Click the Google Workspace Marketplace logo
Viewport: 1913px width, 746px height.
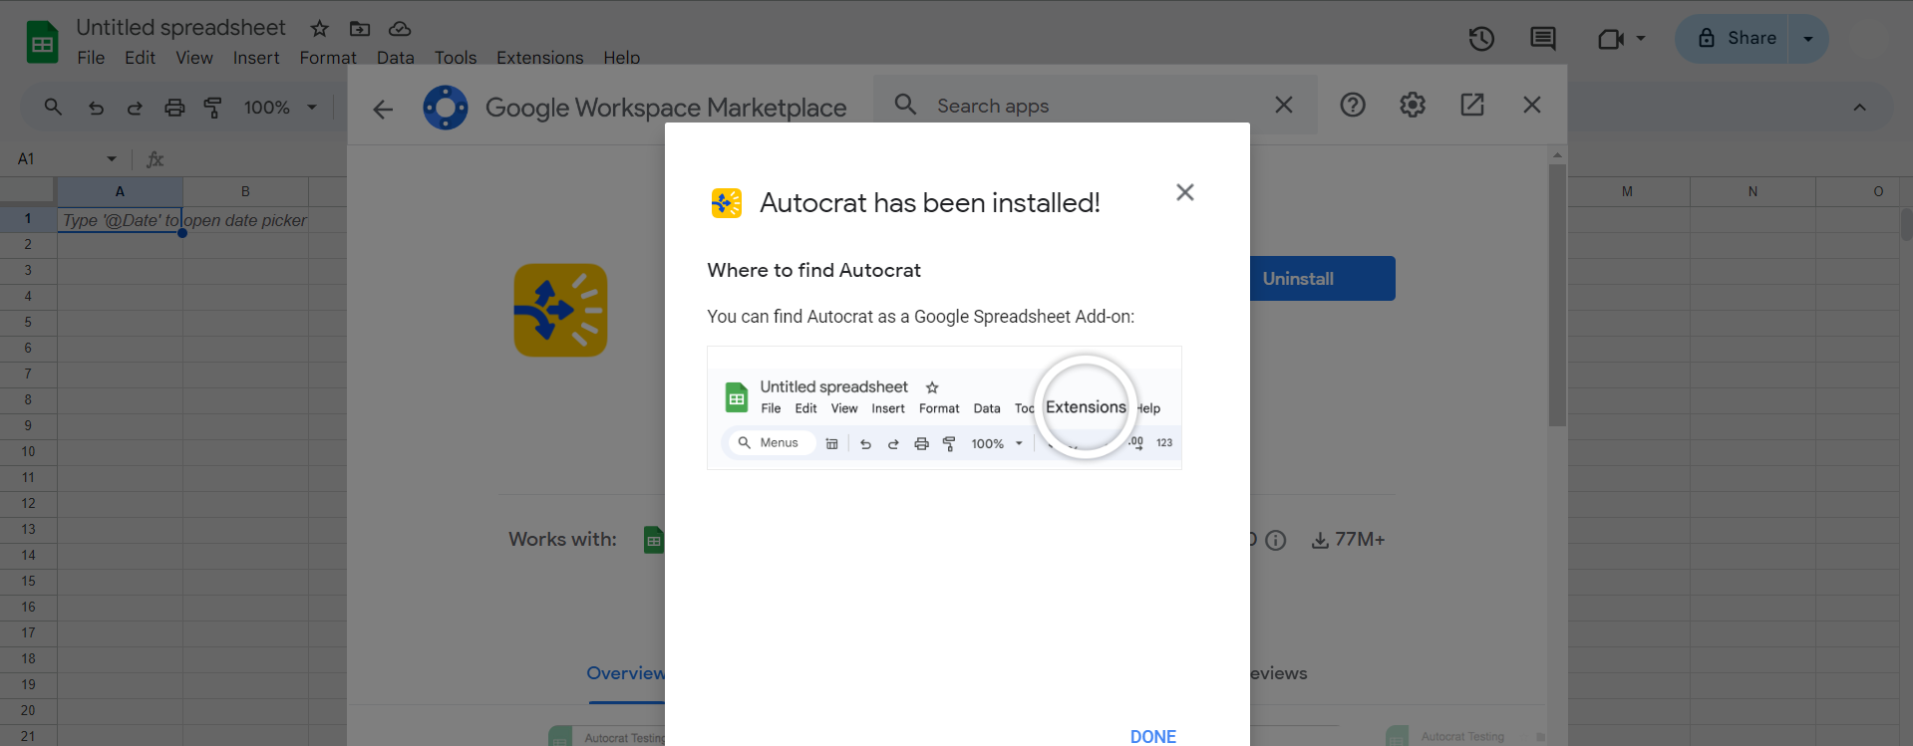(x=446, y=107)
